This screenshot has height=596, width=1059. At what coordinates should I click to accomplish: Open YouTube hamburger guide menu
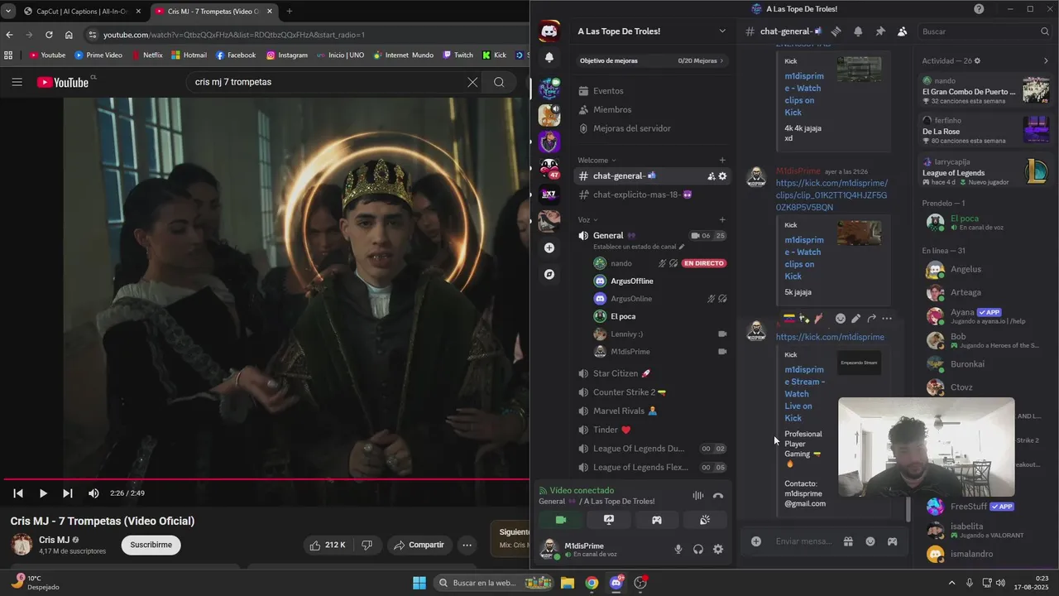17,82
